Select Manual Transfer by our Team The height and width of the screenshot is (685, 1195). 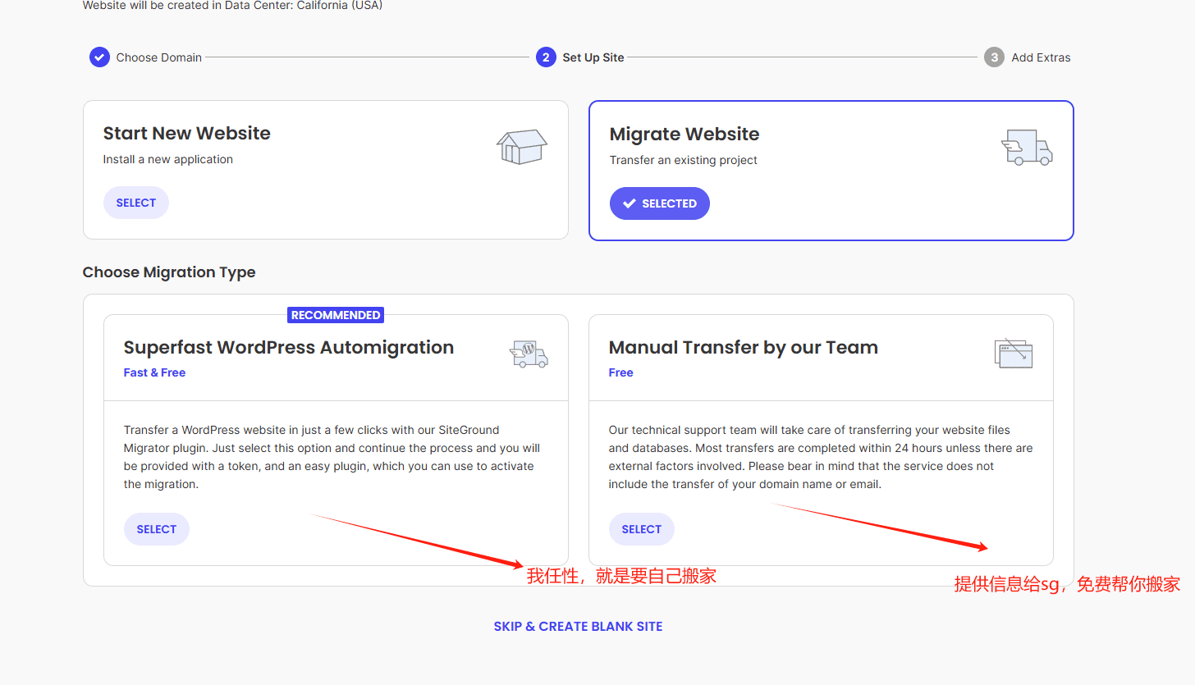(x=642, y=529)
